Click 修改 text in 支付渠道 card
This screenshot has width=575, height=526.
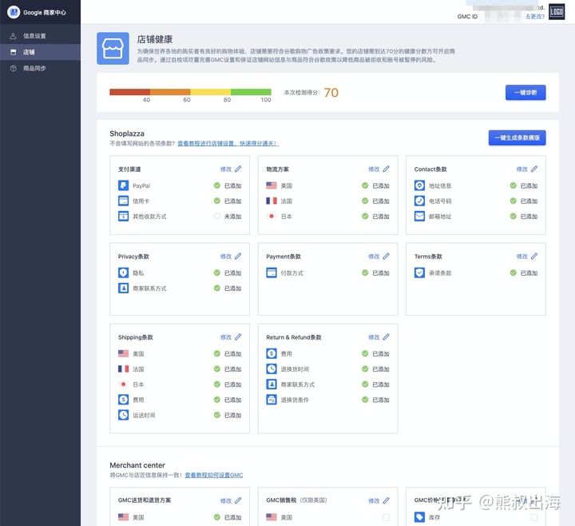[226, 169]
